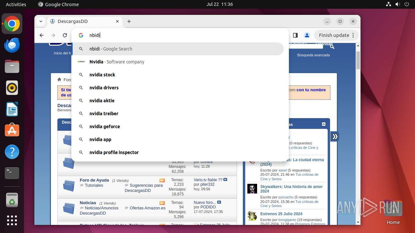The width and height of the screenshot is (415, 233).
Task: Collapse the sidebar block with the chevron toggle
Action: (x=324, y=124)
